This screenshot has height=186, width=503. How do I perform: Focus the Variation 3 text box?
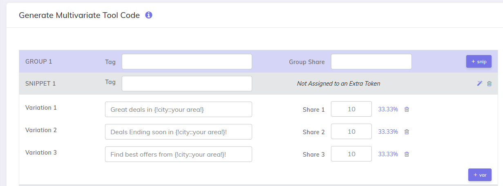click(x=178, y=154)
